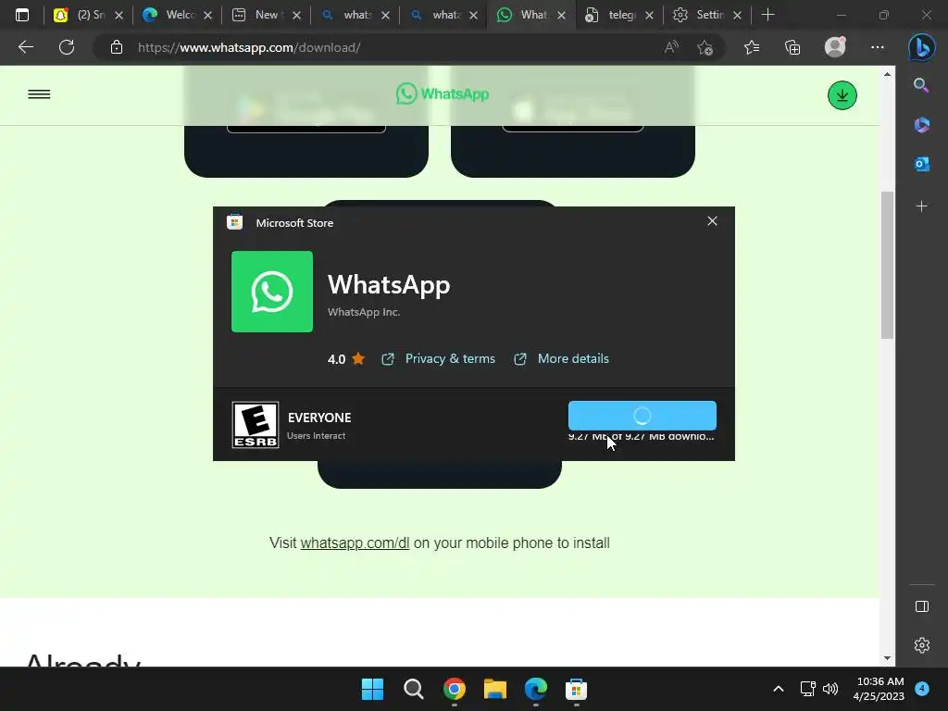The height and width of the screenshot is (711, 948).
Task: Open Microsoft Store from taskbar
Action: pos(576,689)
